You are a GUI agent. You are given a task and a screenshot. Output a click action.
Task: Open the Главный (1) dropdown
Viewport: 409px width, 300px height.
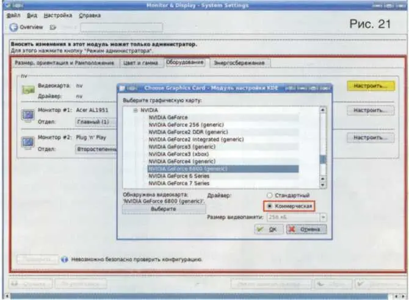(96, 122)
